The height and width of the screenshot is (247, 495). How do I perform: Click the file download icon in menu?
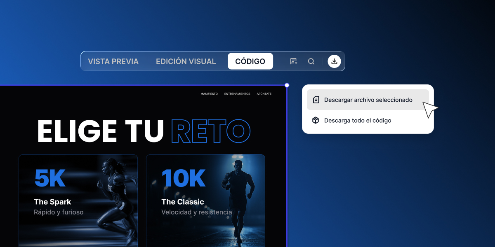click(316, 100)
